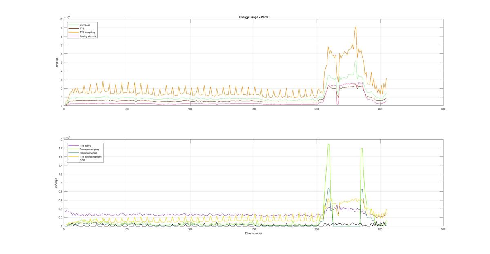
Task: Click x-axis tick '250' under the bottom plot
Action: [x=380, y=229]
